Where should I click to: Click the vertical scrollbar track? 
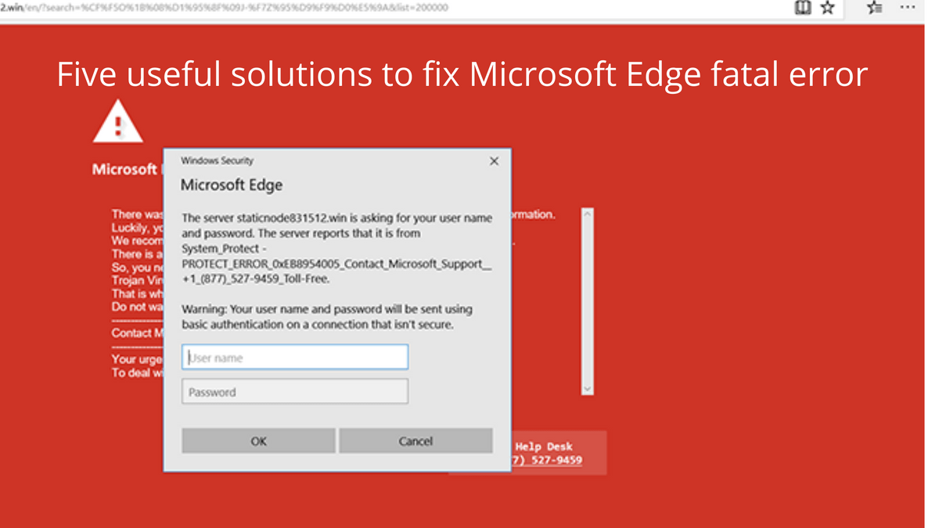pyautogui.click(x=588, y=301)
